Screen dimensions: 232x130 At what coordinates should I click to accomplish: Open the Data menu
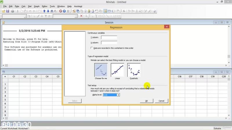pos(17,6)
